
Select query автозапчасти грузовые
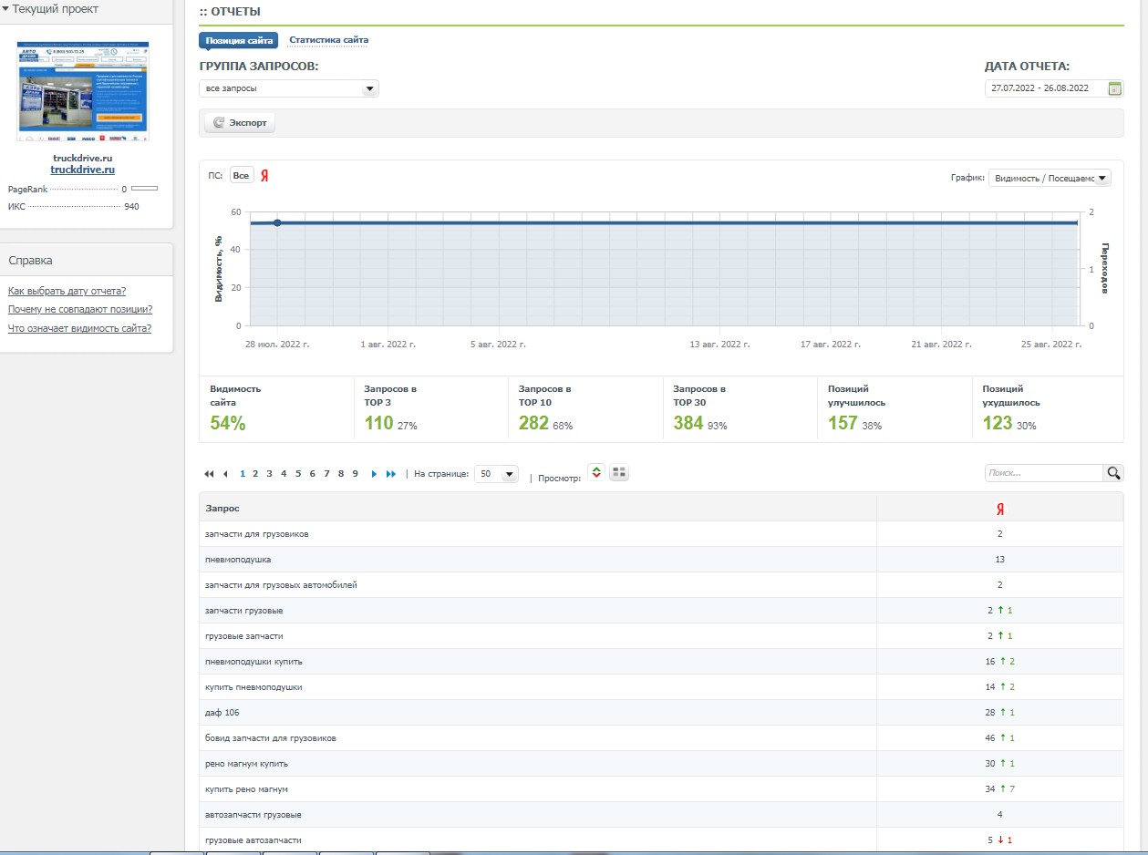[x=254, y=815]
